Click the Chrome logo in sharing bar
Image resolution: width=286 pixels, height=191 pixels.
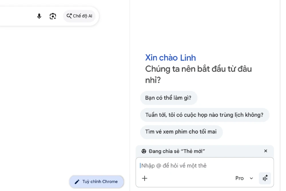(144, 151)
